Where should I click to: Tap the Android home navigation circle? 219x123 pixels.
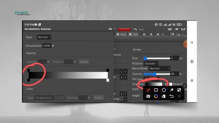[192, 61]
